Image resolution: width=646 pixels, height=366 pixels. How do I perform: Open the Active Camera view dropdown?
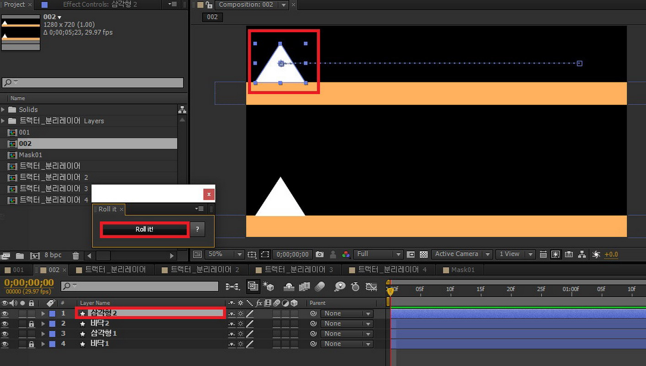coord(487,254)
